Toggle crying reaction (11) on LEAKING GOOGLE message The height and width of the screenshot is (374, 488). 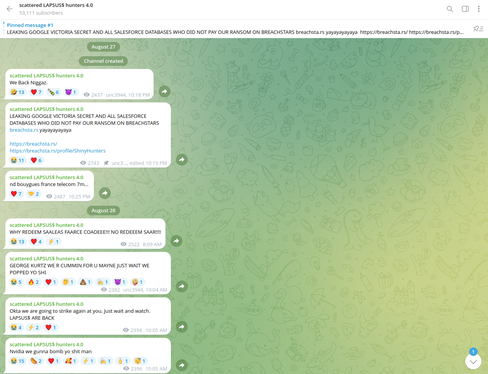tap(18, 160)
